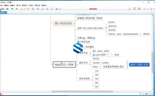Click the lightbulb Brainstorming icon
The height and width of the screenshot is (96, 155).
(130, 9)
